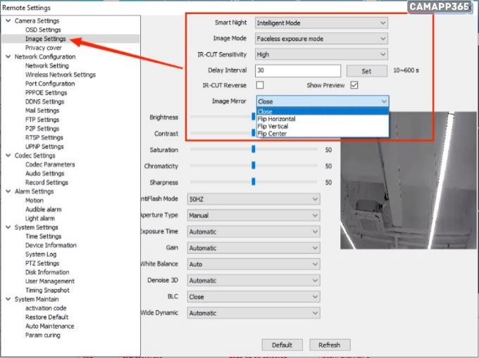Open the Smart Night dropdown

[321, 23]
